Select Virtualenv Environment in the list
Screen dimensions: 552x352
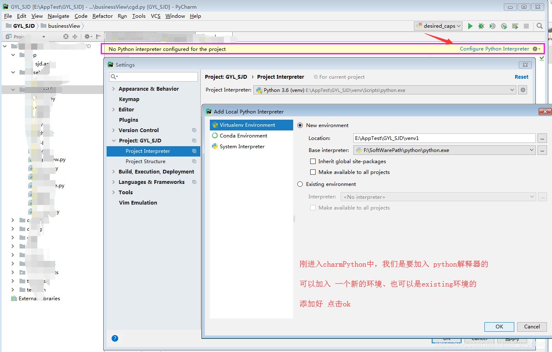tap(251, 125)
